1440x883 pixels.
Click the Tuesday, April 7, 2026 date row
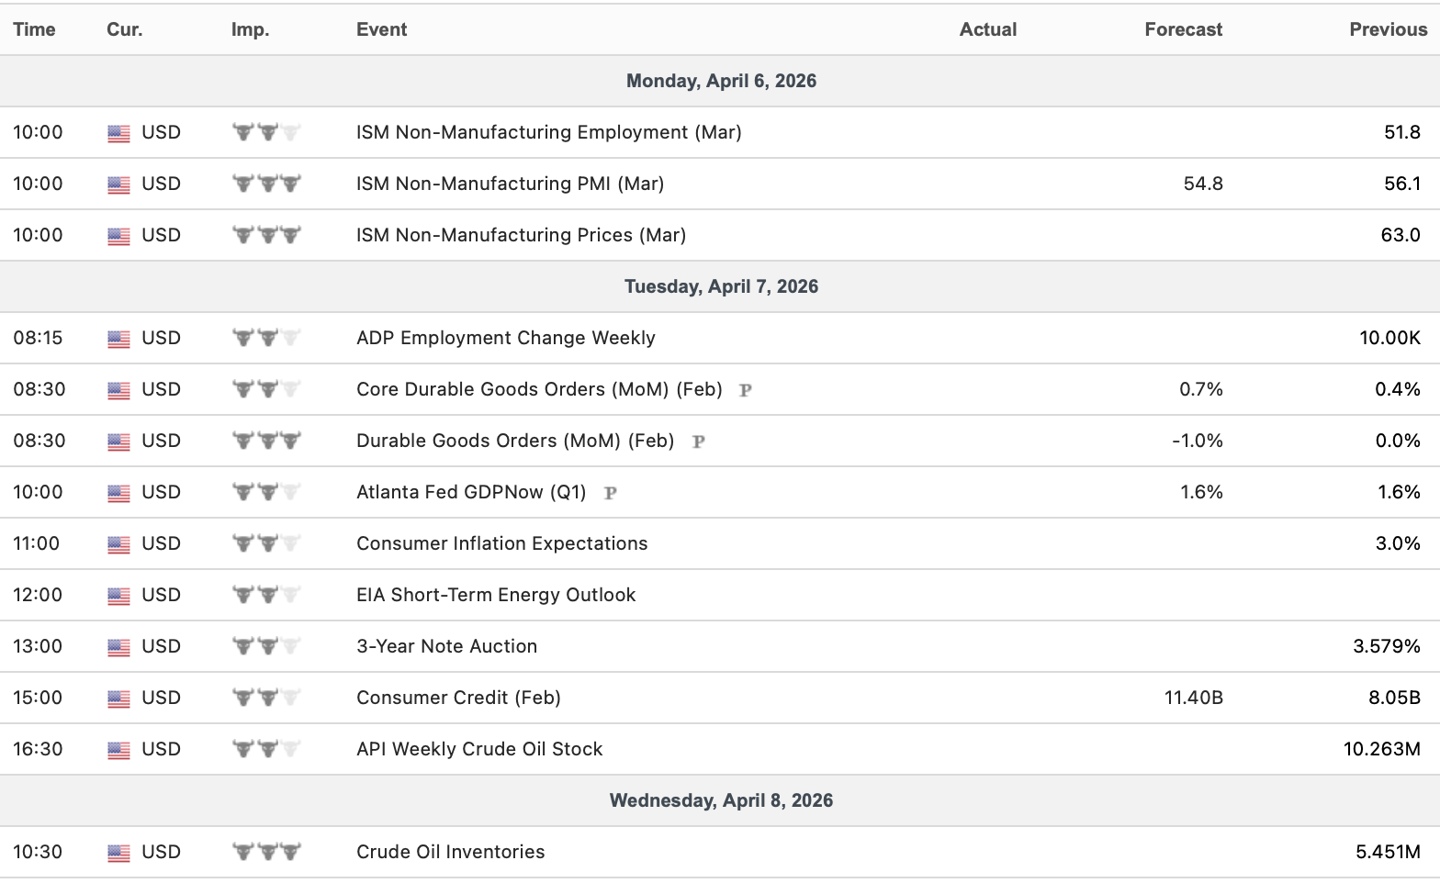[721, 286]
